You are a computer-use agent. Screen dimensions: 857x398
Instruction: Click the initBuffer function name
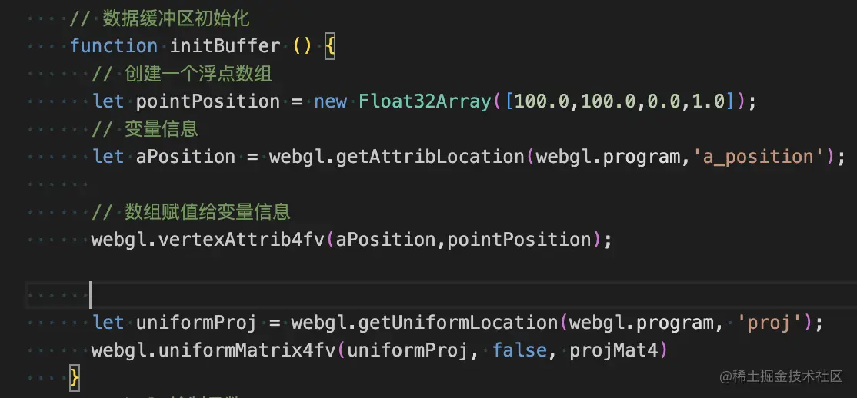click(x=225, y=45)
